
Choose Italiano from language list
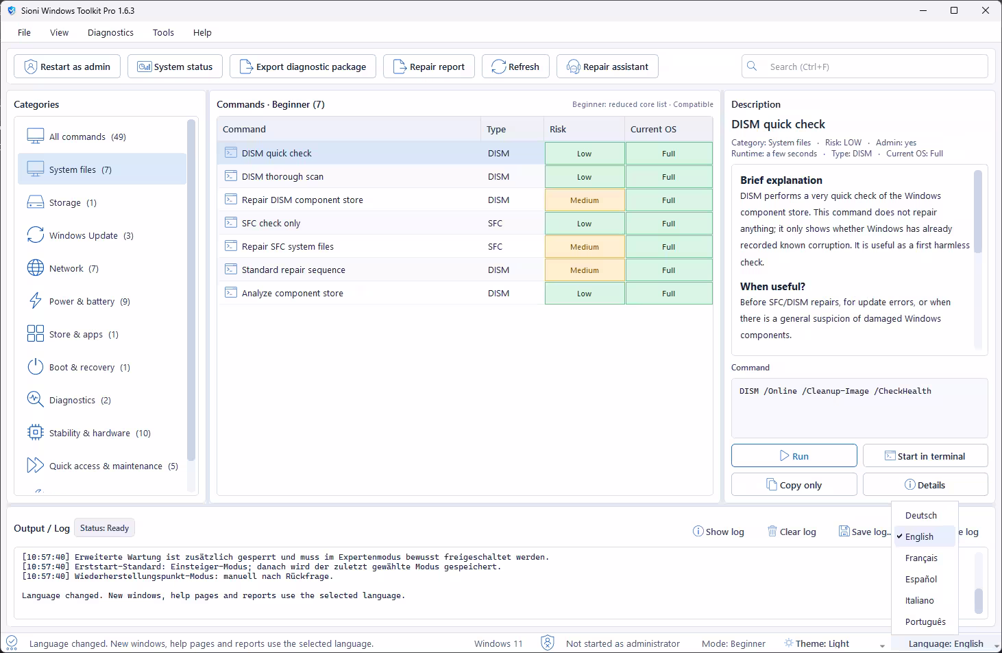pyautogui.click(x=925, y=600)
